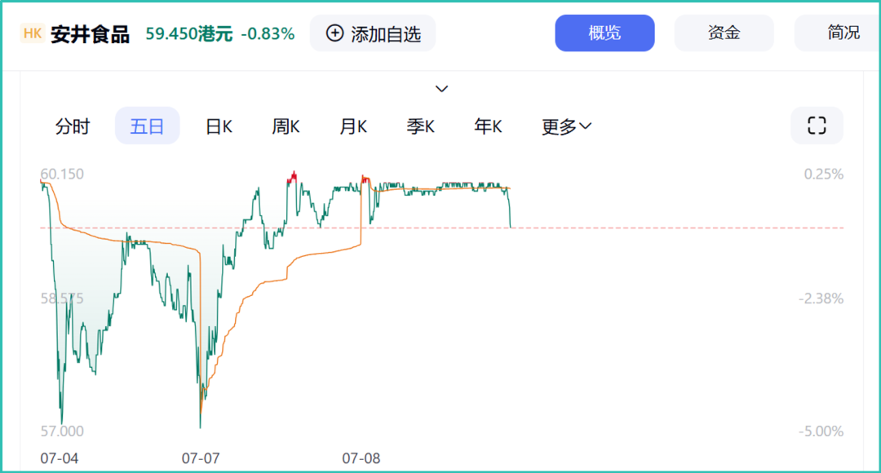This screenshot has height=473, width=881.
Task: Click the 07-04 date axis label
Action: [59, 458]
